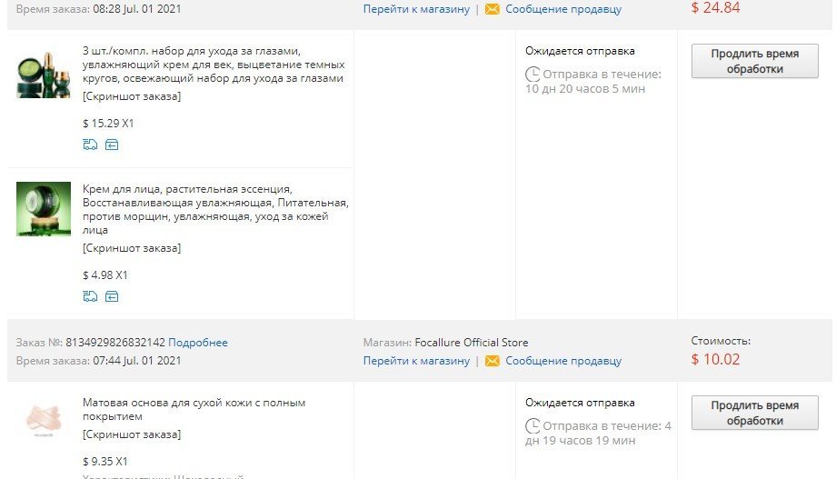Click the clock icon beside the 4-day shipping countdown
Image resolution: width=836 pixels, height=479 pixels.
(x=532, y=426)
